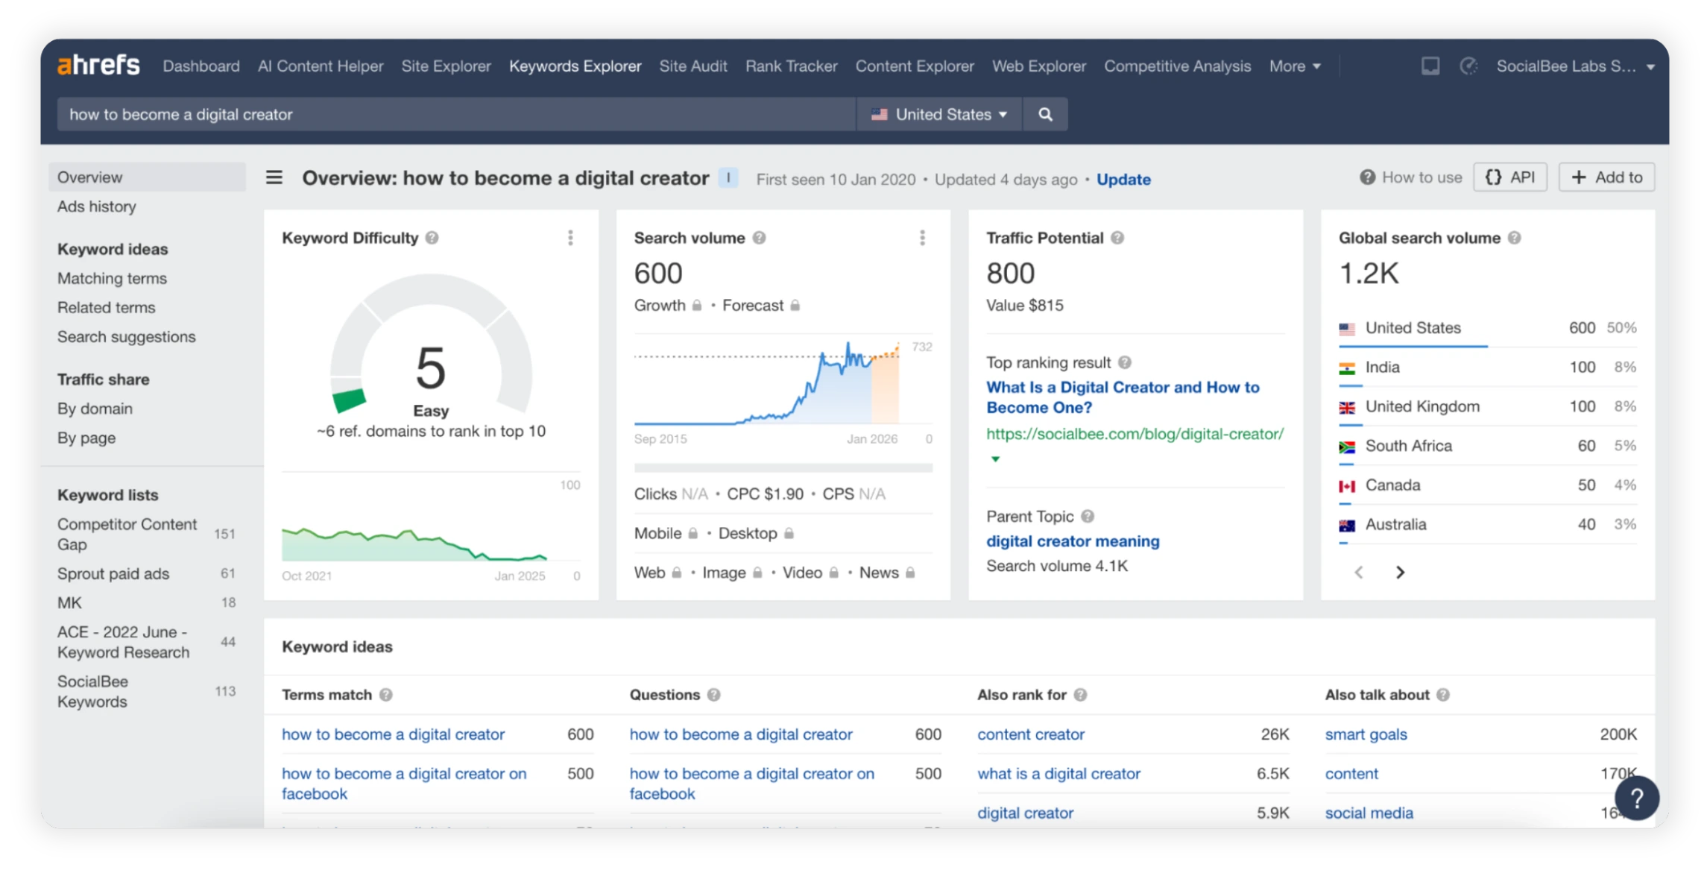Click the lock icon next to Growth
1707x873 pixels.
pos(697,306)
